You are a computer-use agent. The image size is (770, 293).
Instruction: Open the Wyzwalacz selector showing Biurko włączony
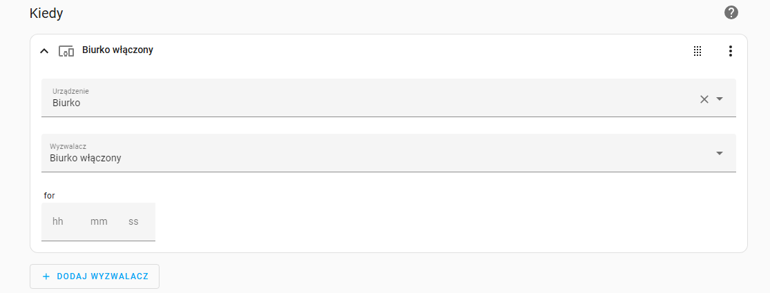pos(388,153)
